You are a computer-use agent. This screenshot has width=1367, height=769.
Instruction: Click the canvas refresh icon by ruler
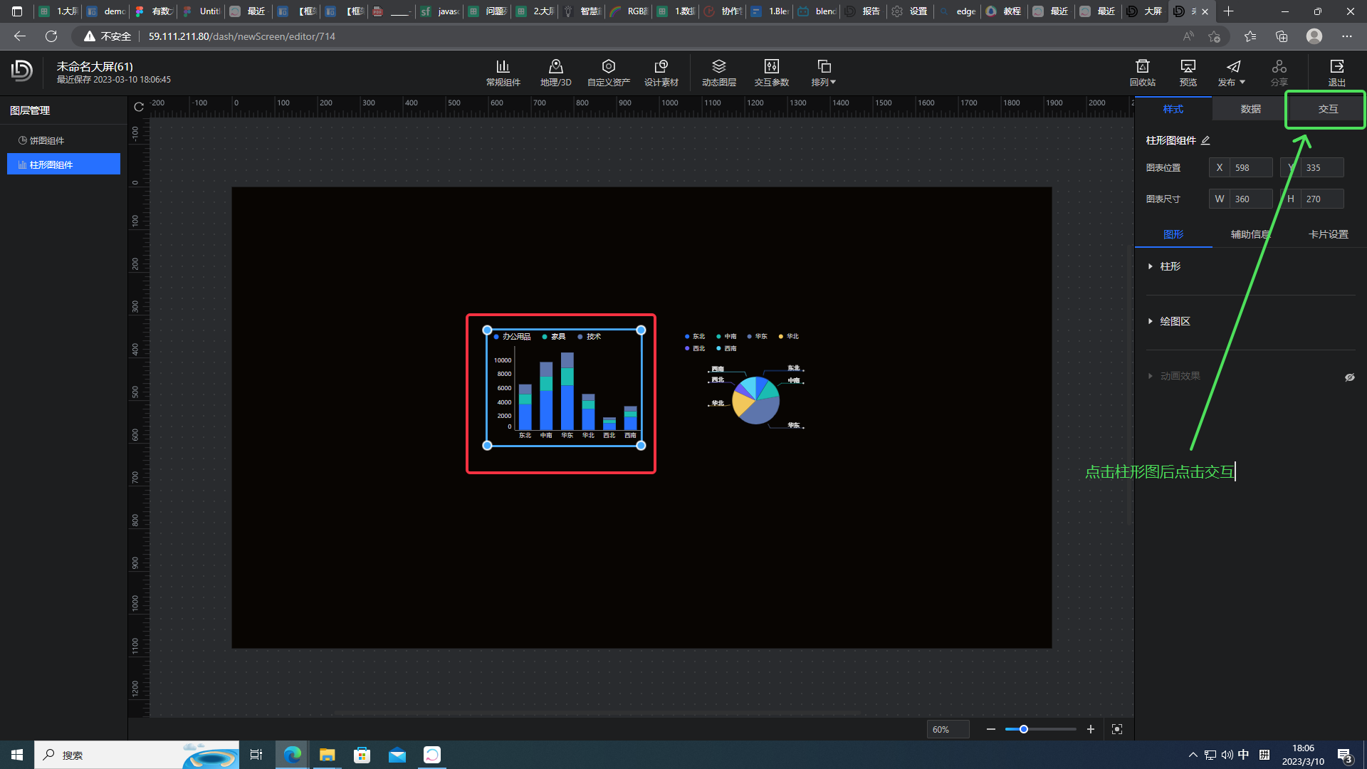(x=139, y=107)
